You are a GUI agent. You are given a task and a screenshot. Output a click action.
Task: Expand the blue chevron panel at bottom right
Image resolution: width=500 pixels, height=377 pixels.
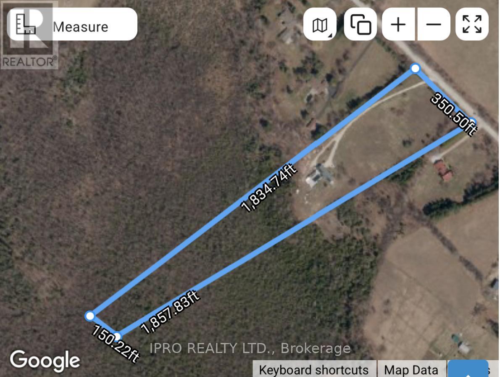(468, 369)
